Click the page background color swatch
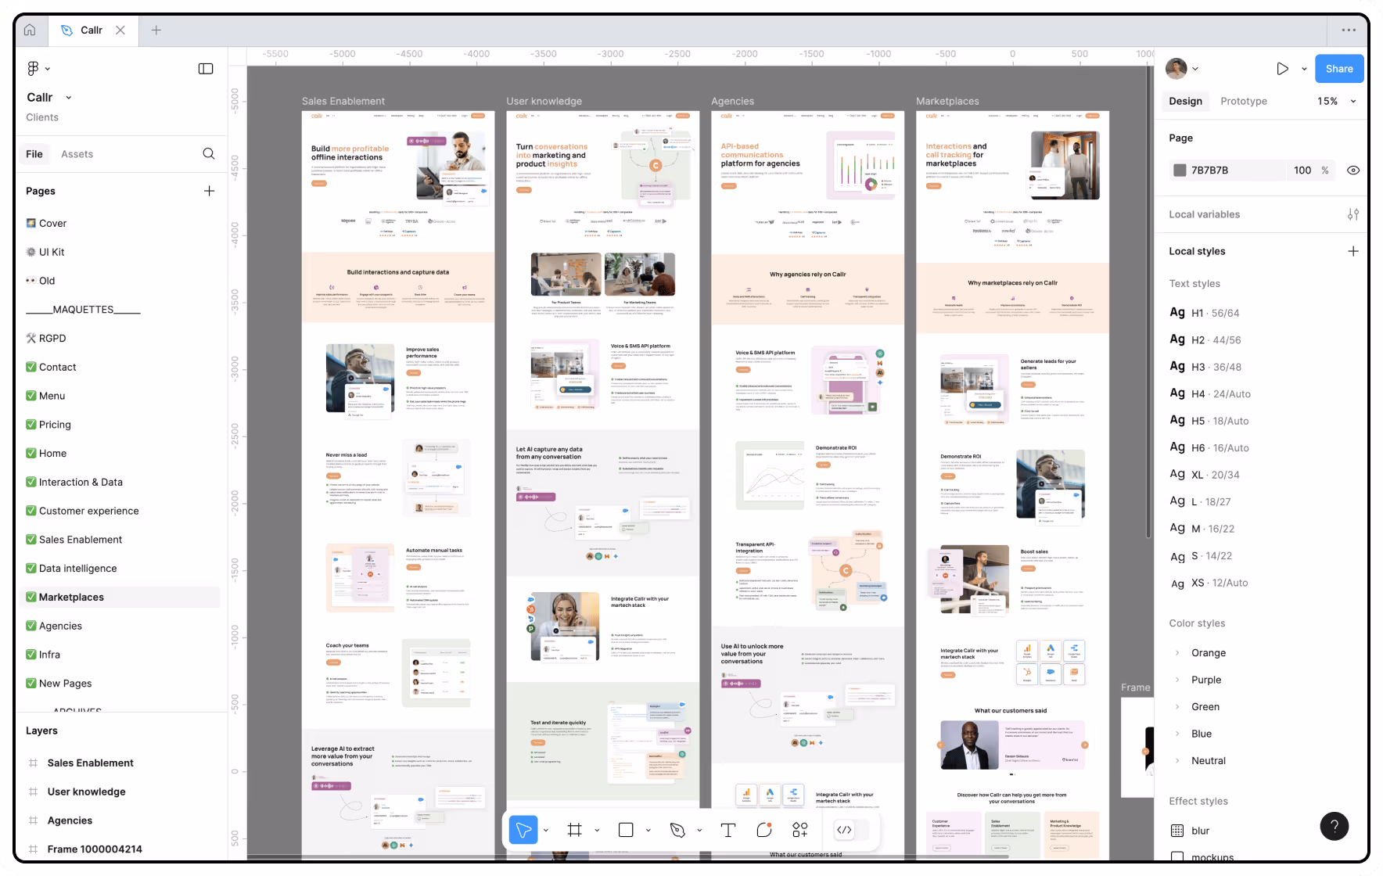This screenshot has height=876, width=1383. [1180, 171]
